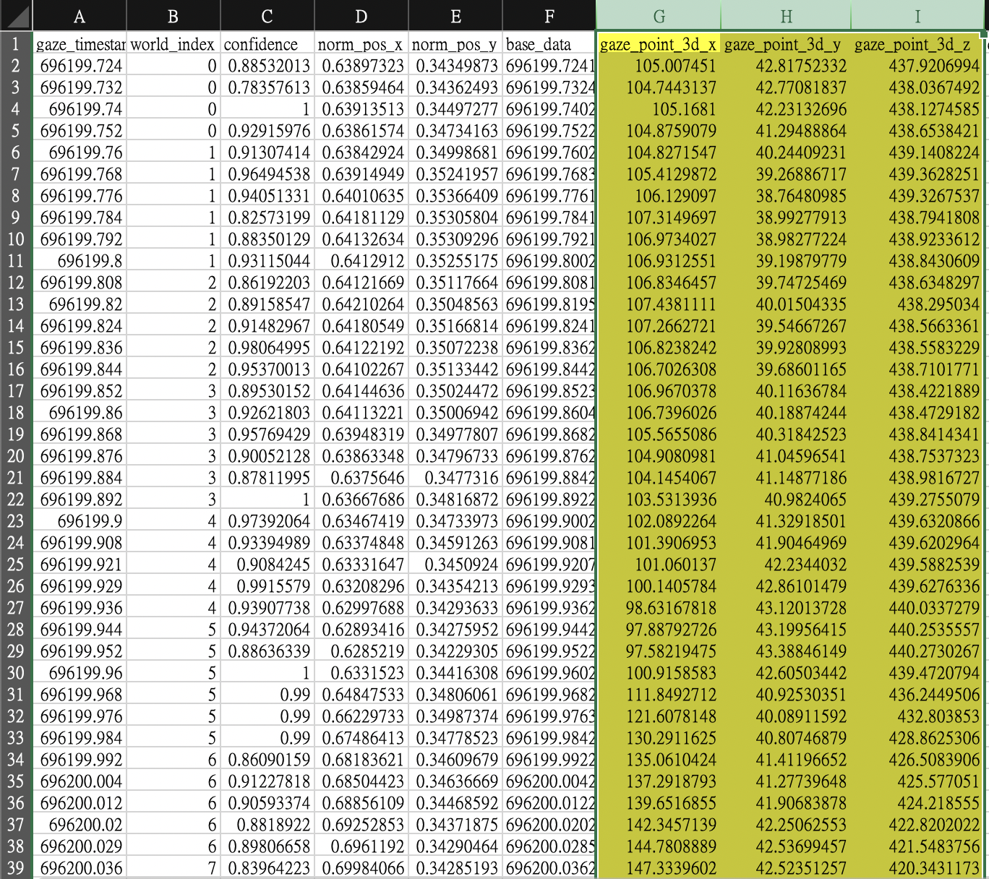The image size is (989, 879).
Task: Select column E header
Action: point(455,16)
